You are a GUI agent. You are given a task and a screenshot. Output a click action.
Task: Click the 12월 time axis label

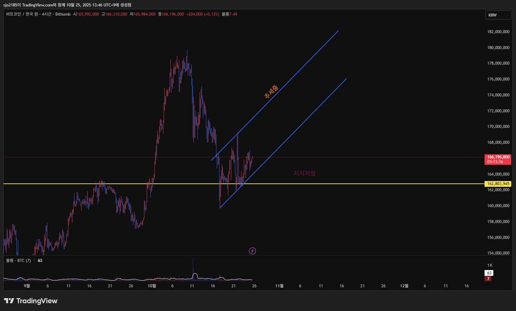404,286
